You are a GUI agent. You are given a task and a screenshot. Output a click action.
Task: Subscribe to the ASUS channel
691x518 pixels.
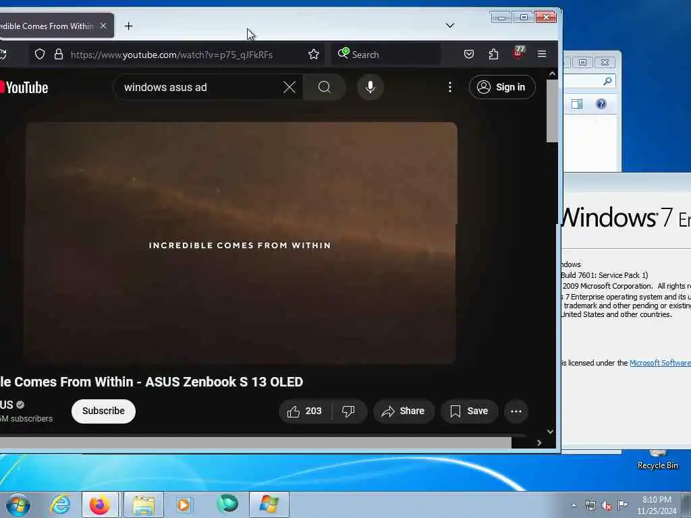(x=103, y=411)
